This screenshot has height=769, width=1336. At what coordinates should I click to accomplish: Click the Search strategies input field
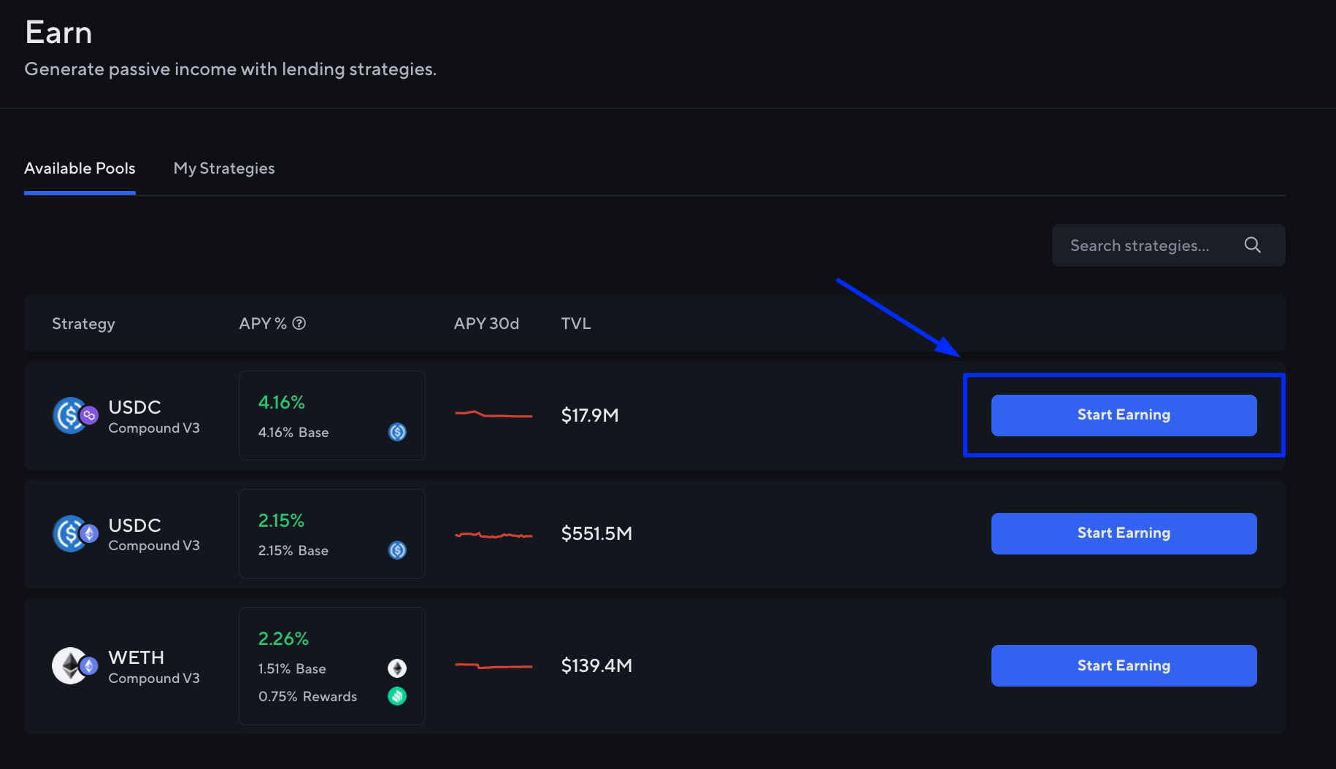click(x=1139, y=245)
